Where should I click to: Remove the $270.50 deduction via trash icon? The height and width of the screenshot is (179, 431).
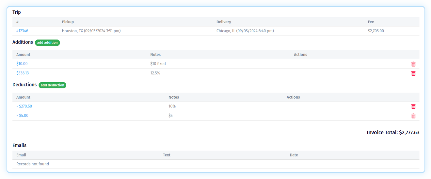pos(413,106)
